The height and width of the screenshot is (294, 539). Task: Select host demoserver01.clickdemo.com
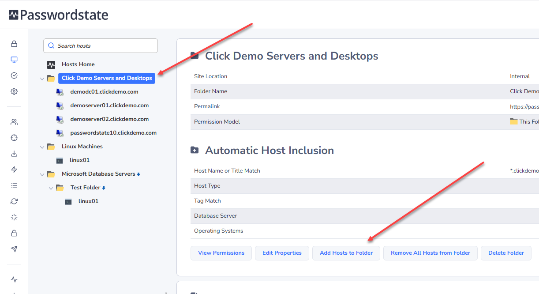click(x=109, y=106)
